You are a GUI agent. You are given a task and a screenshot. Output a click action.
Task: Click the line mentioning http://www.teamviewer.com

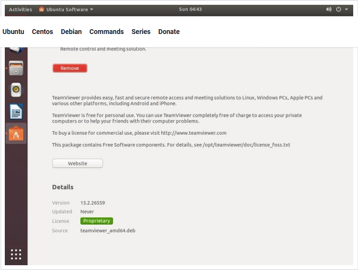pyautogui.click(x=139, y=133)
